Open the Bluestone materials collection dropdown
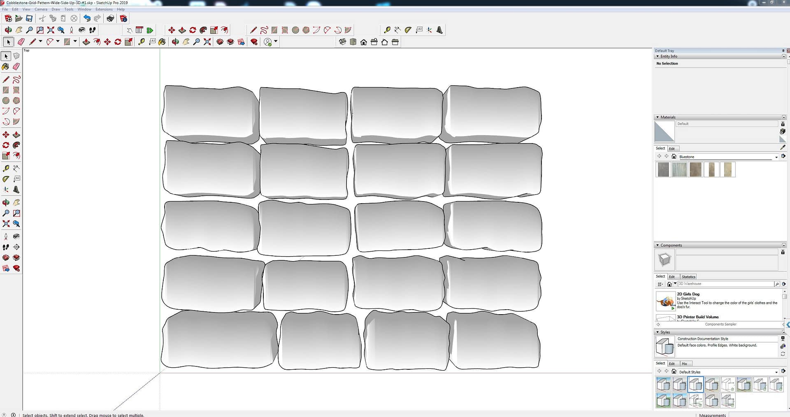Screen dimensions: 790x417 pyautogui.click(x=776, y=157)
